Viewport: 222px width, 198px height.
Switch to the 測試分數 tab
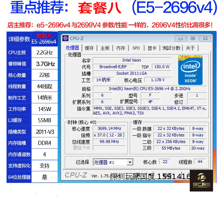tap(171, 48)
